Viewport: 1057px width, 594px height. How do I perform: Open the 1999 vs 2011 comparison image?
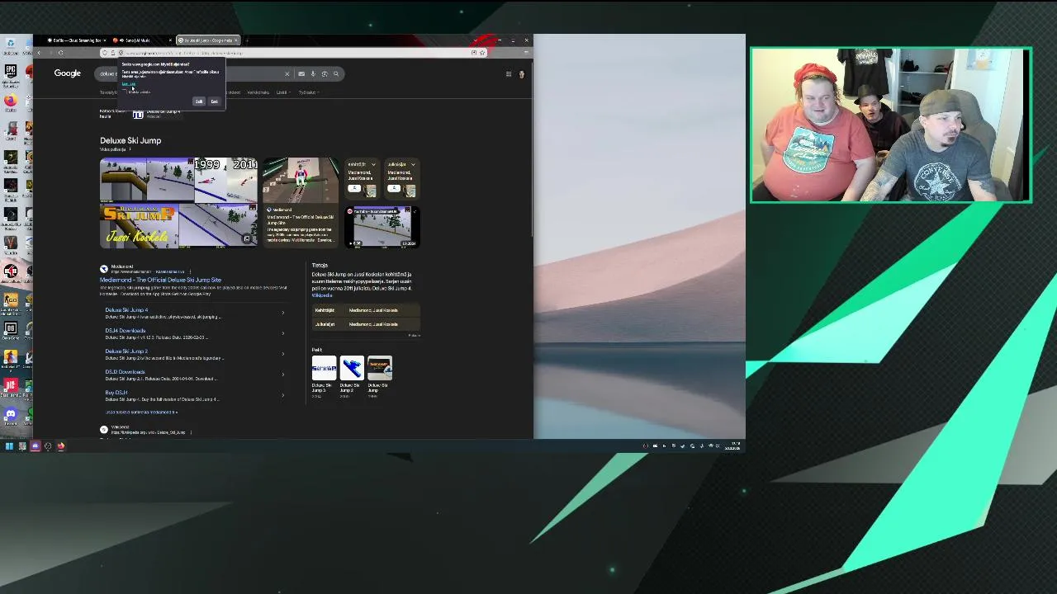[x=226, y=180]
